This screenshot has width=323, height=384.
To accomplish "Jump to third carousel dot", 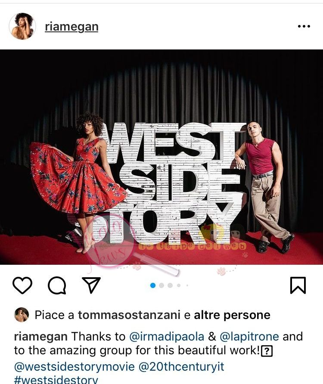I will [170, 285].
